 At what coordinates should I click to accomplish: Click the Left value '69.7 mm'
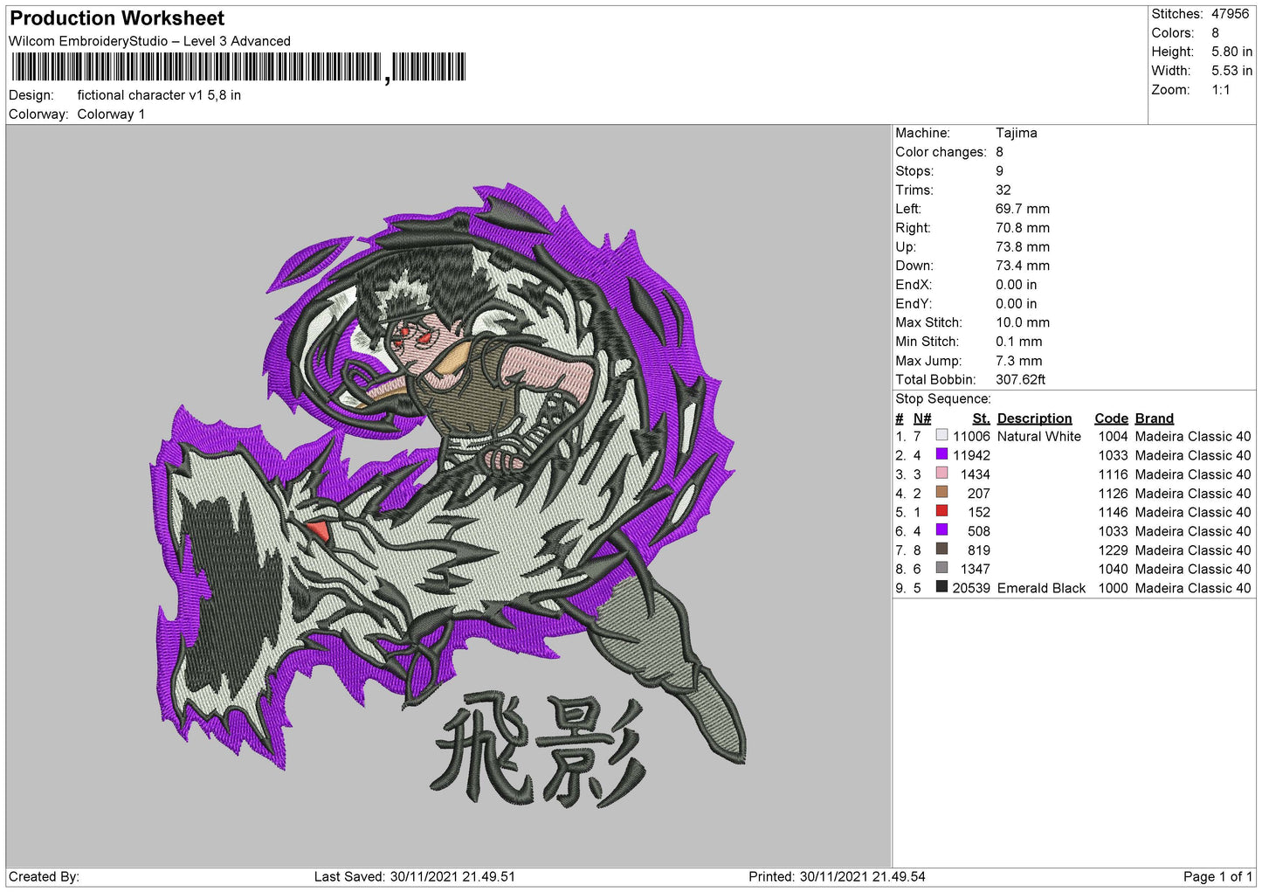[x=1023, y=209]
